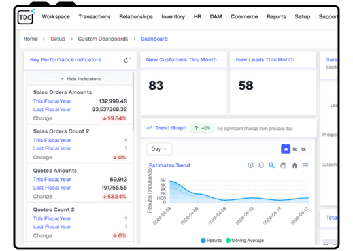Select the panning hand tool
Viewport: 353px width, 251px height.
click(283, 165)
